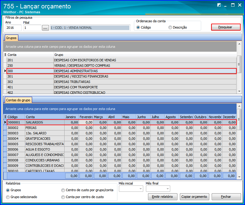Click Janeiro cell of FERIAS row
Viewport: 245px width, 205px height.
coord(71,128)
